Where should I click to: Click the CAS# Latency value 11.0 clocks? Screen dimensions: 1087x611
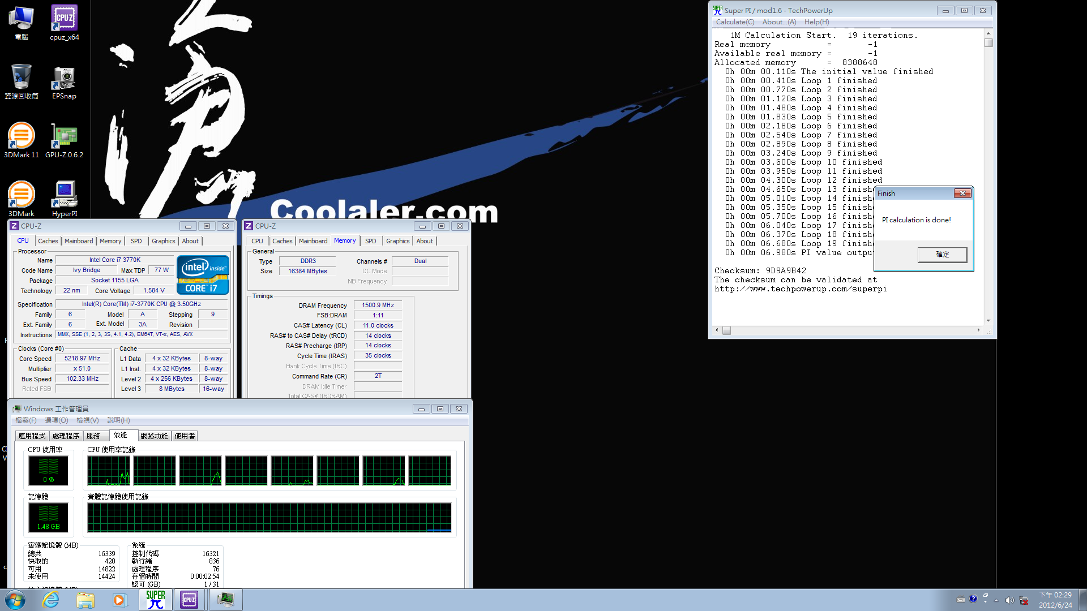(x=378, y=326)
